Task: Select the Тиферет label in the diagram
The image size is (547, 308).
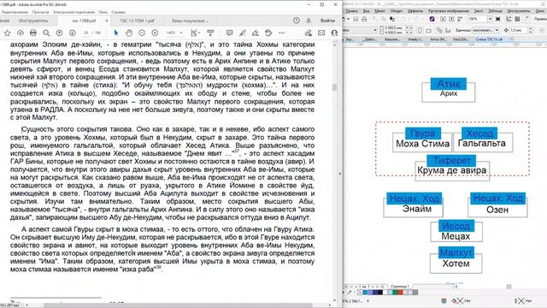Action: (451, 160)
